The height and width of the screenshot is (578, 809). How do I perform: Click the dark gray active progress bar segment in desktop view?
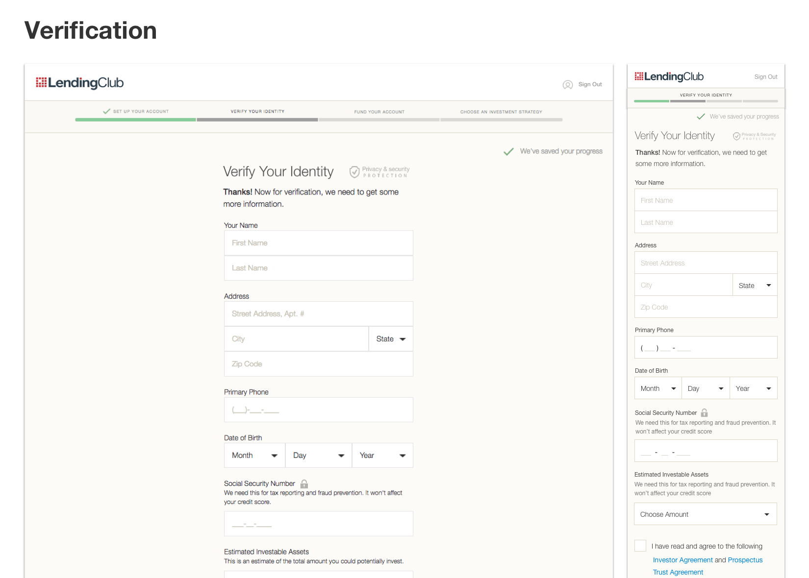257,120
